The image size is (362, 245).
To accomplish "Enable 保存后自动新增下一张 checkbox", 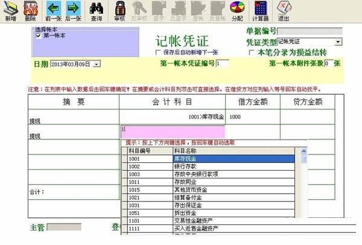I will [x=158, y=52].
